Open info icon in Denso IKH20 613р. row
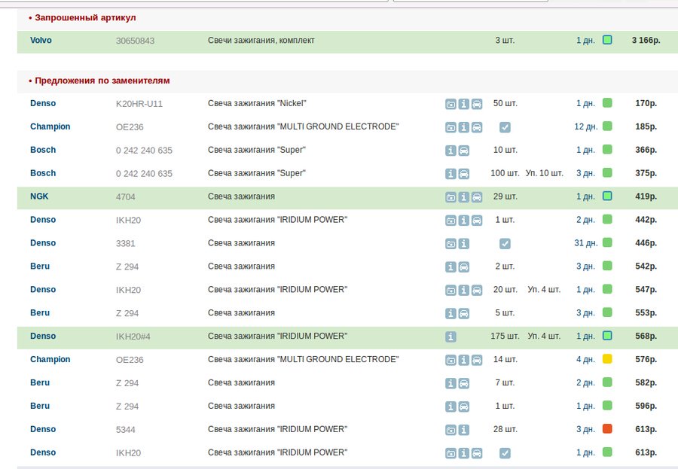 coord(463,454)
